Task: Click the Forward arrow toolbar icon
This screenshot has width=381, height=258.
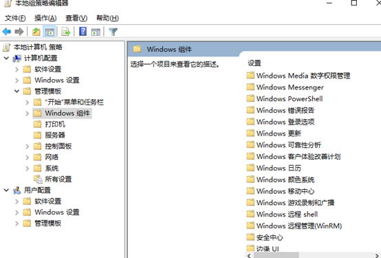Action: pos(19,32)
